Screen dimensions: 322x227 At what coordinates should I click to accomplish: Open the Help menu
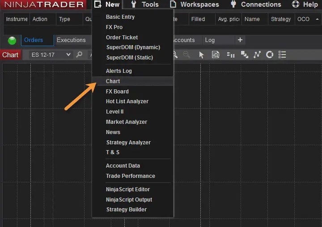click(305, 4)
